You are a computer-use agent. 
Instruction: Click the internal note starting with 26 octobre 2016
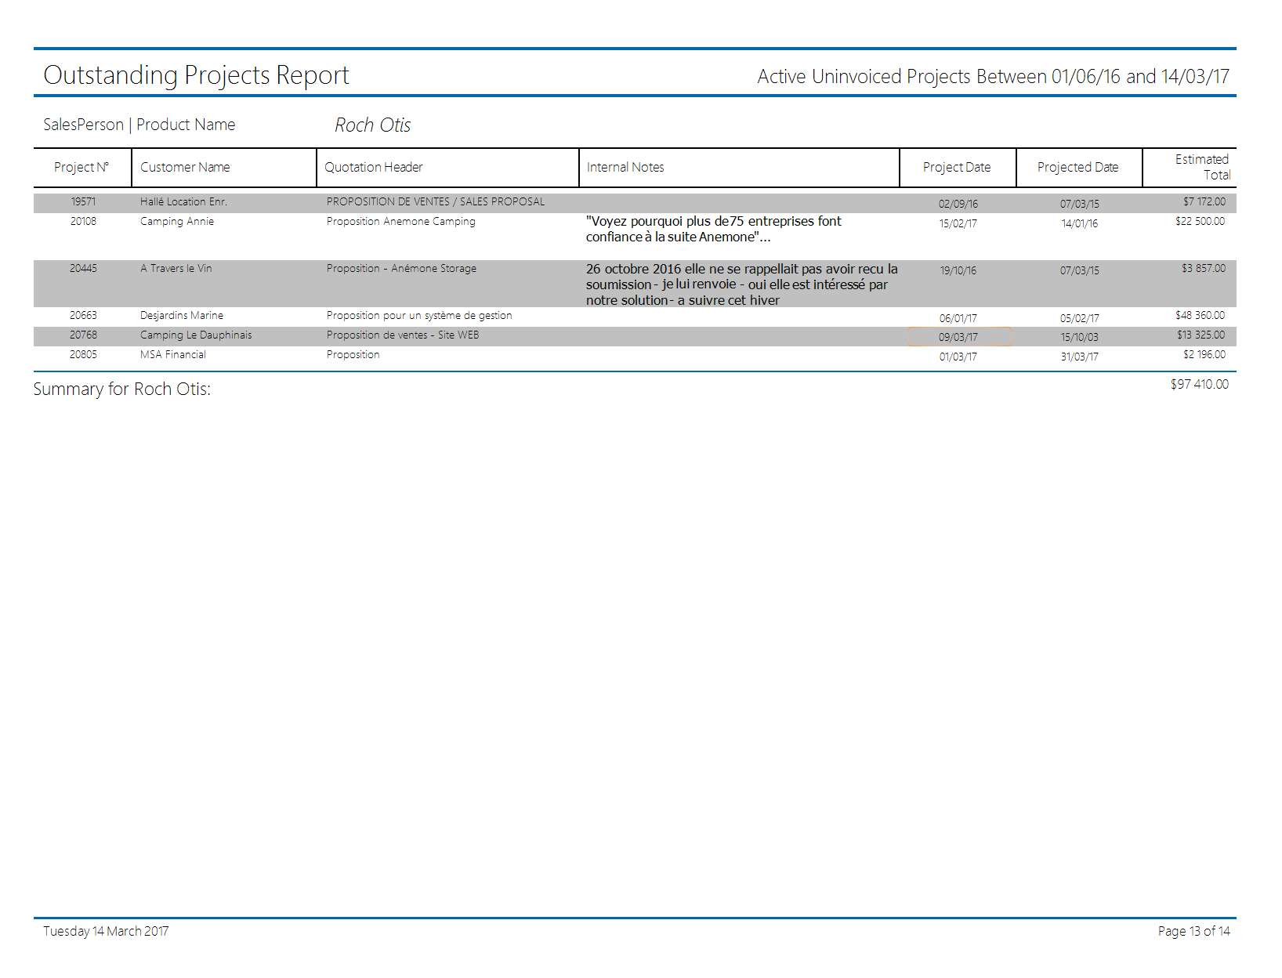[741, 284]
